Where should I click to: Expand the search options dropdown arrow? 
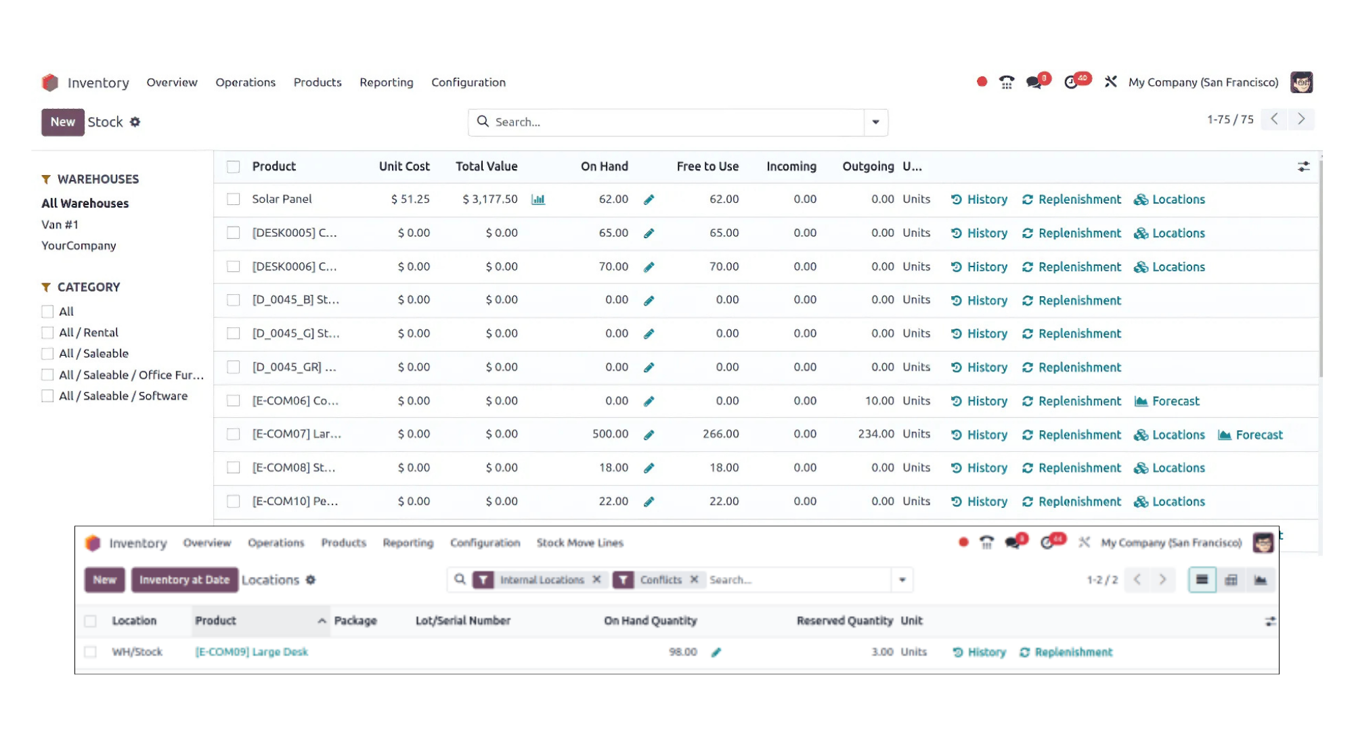click(875, 122)
